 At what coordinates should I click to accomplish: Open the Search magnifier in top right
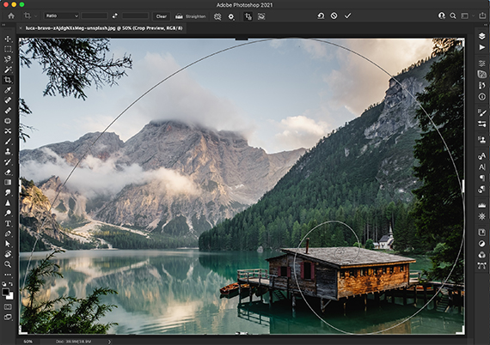(x=452, y=15)
